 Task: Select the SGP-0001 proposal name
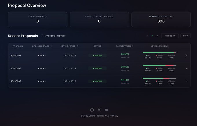click(16, 55)
